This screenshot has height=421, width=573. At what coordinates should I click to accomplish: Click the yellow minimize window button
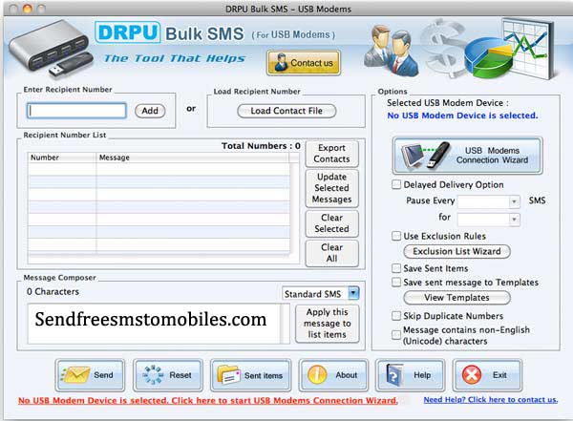tap(27, 9)
